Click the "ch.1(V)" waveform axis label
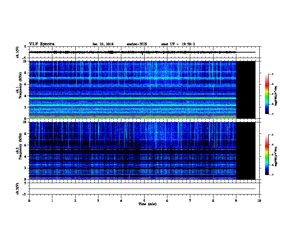292x225 pixels. tap(17, 52)
